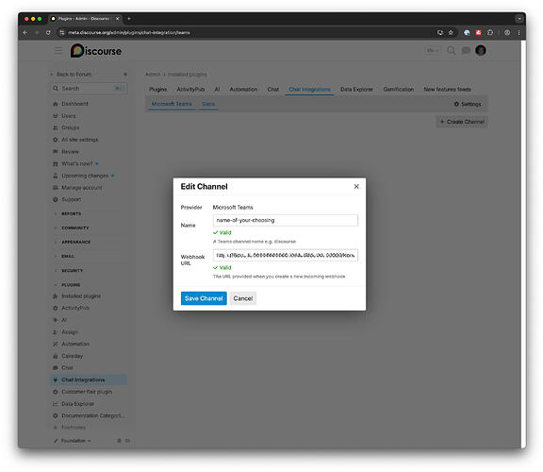Click the Discourse logo
The image size is (543, 472).
(96, 51)
